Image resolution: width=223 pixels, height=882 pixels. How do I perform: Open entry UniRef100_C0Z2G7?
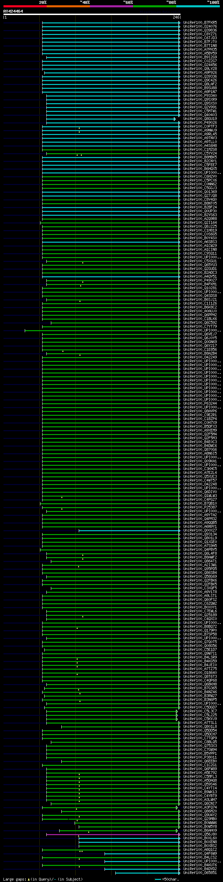coord(200,61)
